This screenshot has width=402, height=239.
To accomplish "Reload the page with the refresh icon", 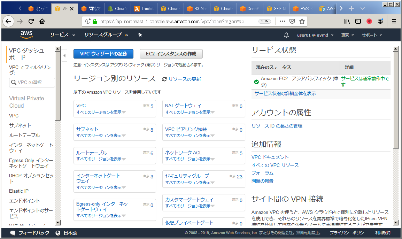I will (31, 21).
